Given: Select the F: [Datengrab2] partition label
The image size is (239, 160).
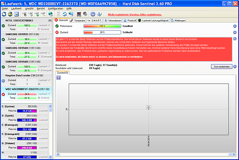Looking at the screenshot, I should tap(10, 134).
